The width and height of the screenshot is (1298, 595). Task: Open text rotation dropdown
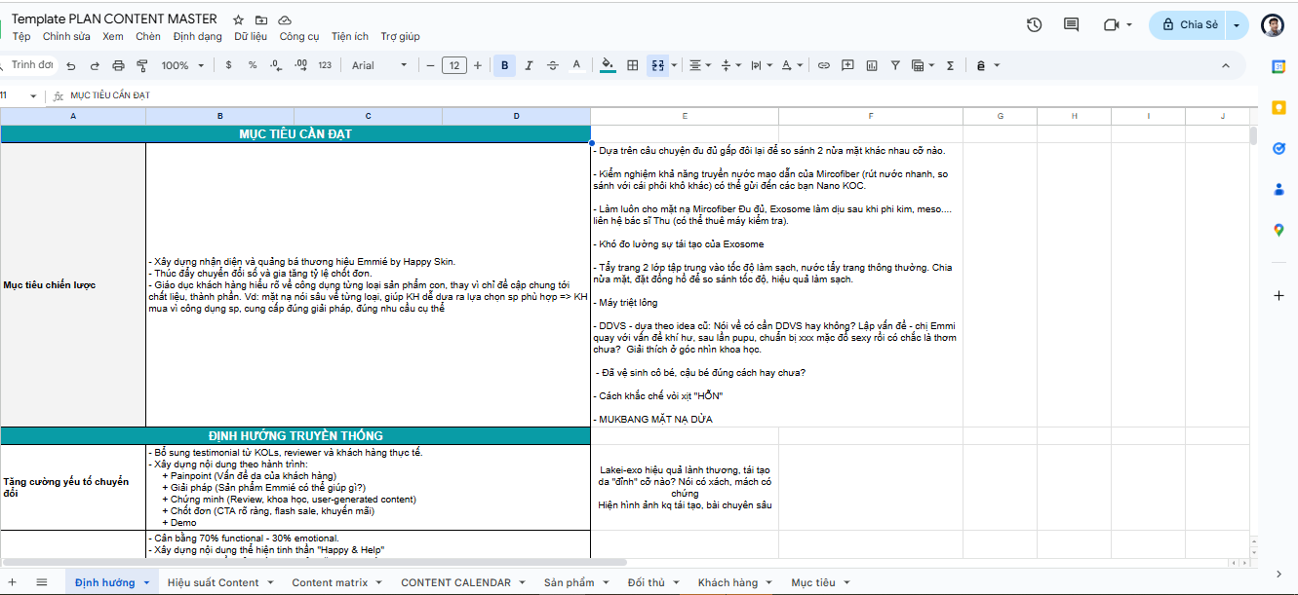pyautogui.click(x=793, y=65)
